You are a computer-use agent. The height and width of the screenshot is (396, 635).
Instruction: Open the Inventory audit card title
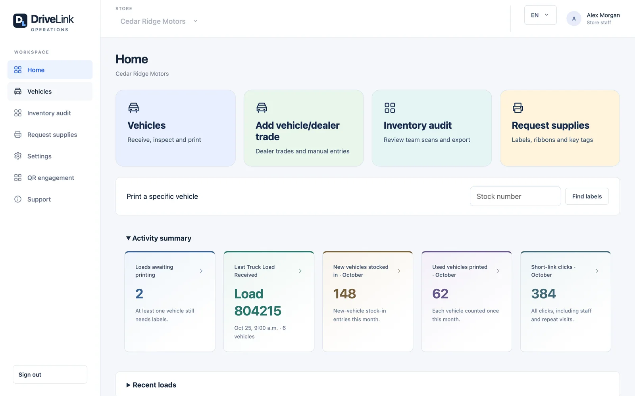pos(418,126)
